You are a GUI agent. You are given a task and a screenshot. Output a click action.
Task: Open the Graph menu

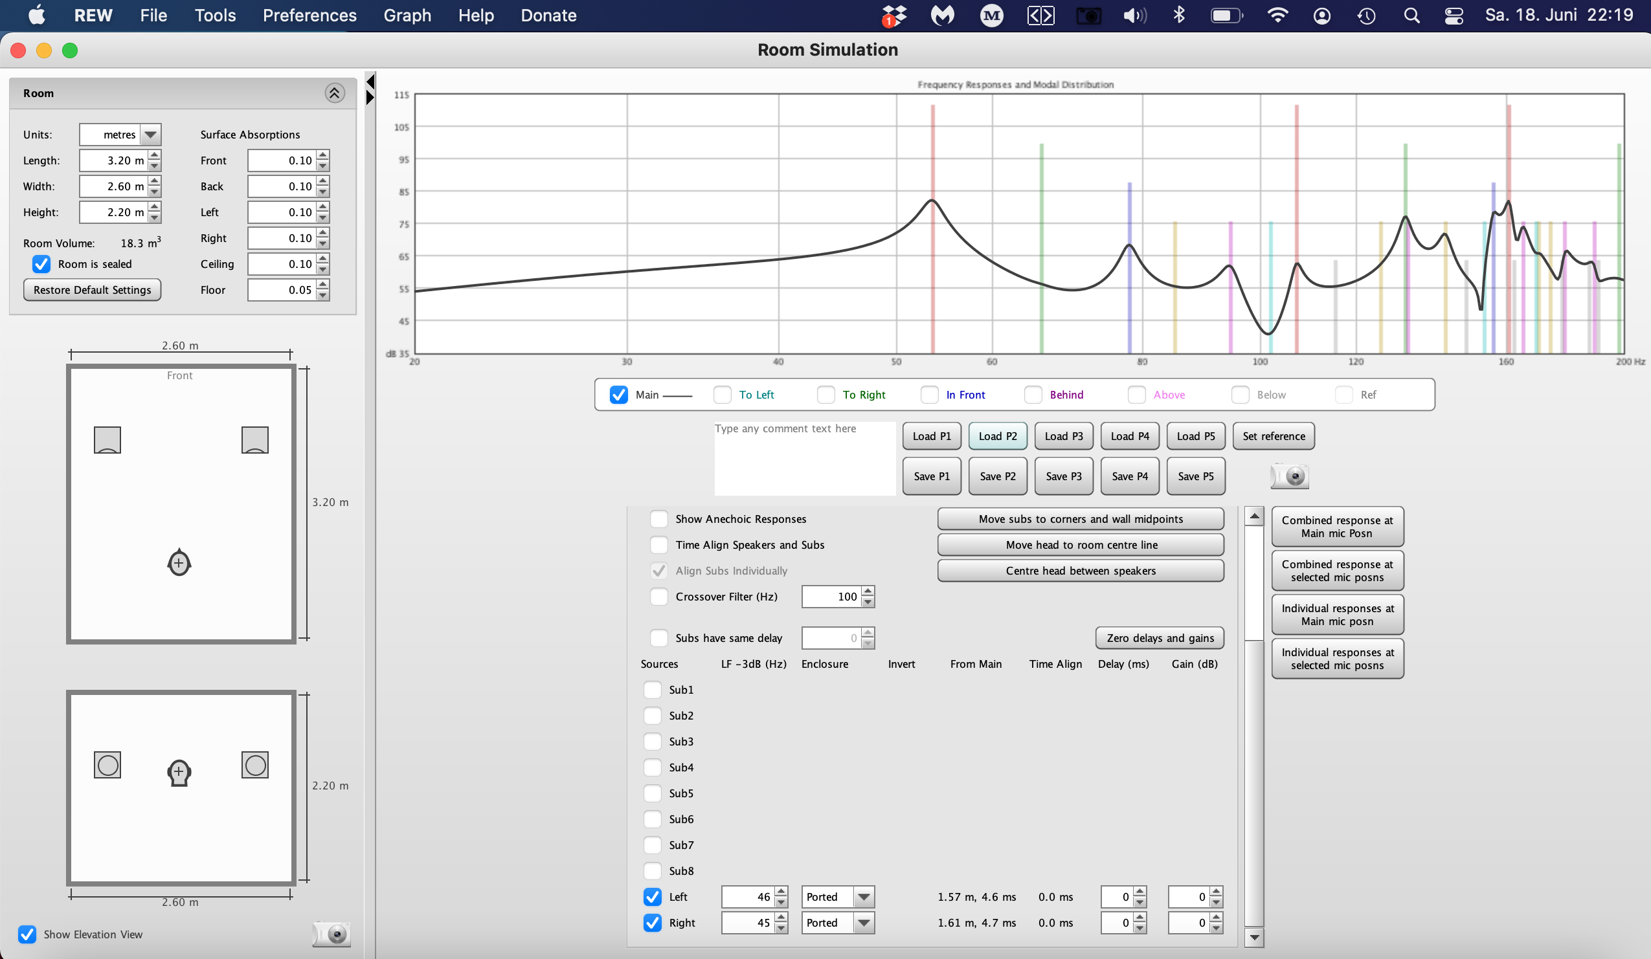pos(407,15)
